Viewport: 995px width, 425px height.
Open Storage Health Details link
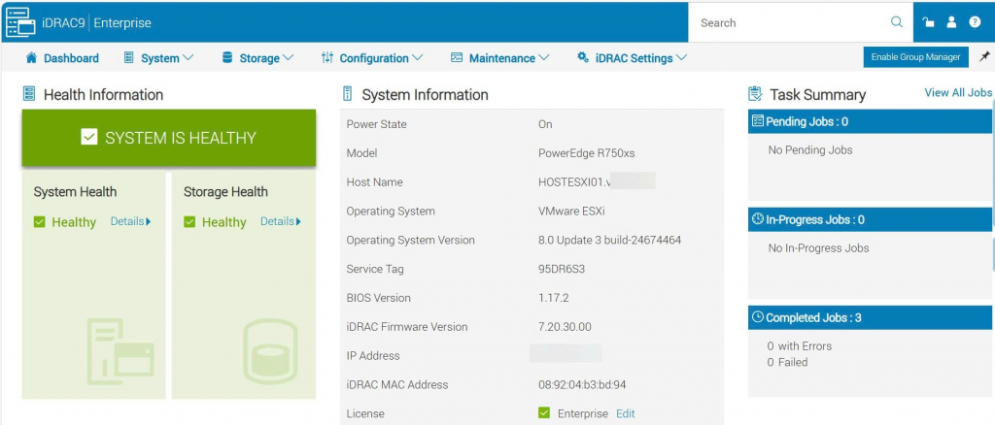(x=281, y=221)
